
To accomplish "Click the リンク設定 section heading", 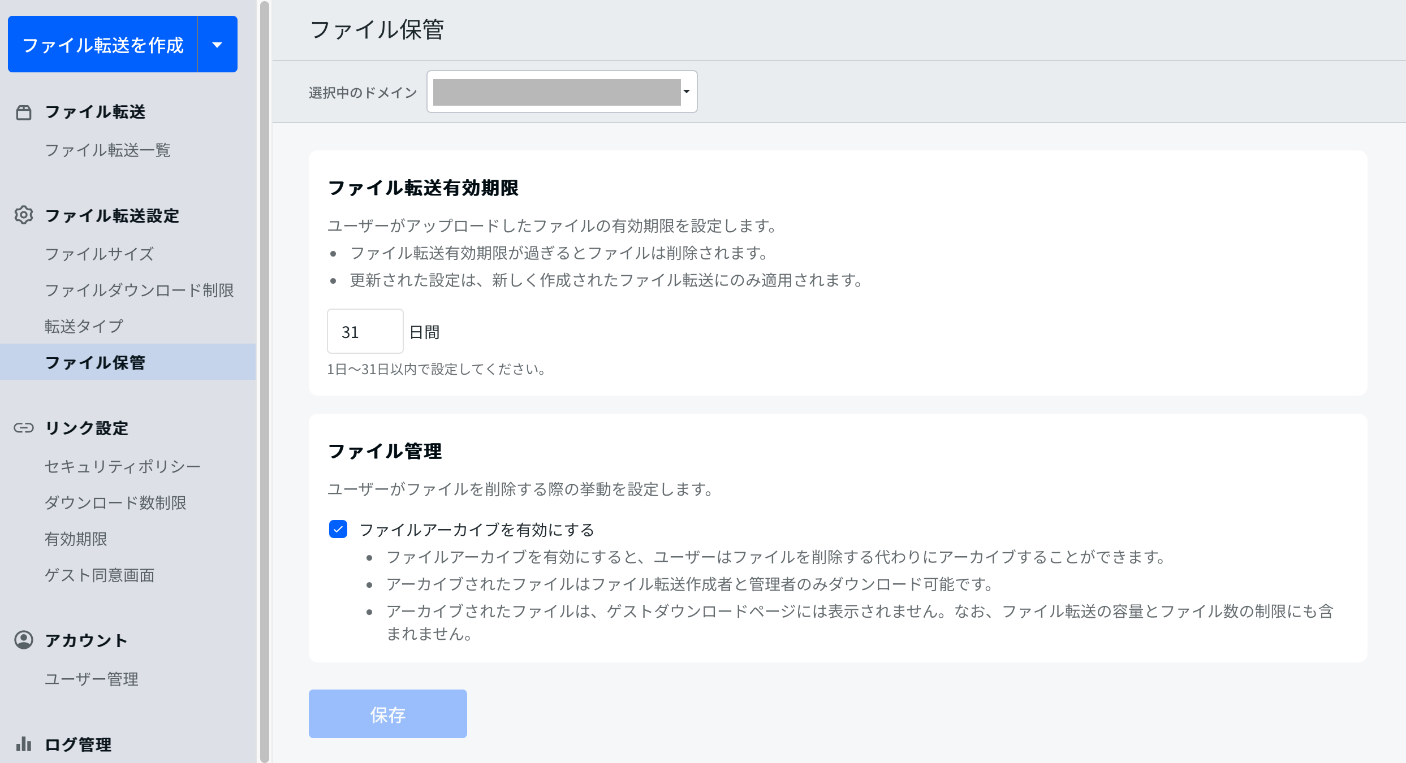I will coord(87,428).
